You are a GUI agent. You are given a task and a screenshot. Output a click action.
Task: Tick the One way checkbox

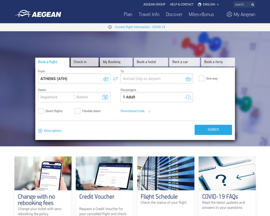[x=201, y=78]
